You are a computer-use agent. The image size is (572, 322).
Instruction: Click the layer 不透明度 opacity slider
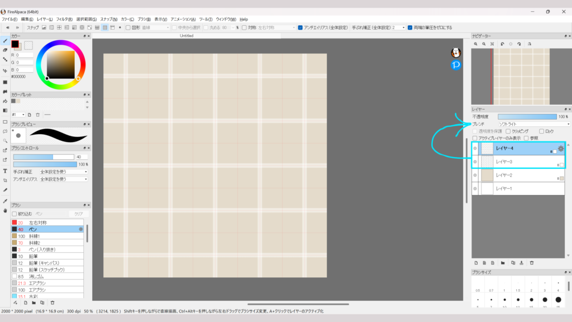[x=527, y=116]
